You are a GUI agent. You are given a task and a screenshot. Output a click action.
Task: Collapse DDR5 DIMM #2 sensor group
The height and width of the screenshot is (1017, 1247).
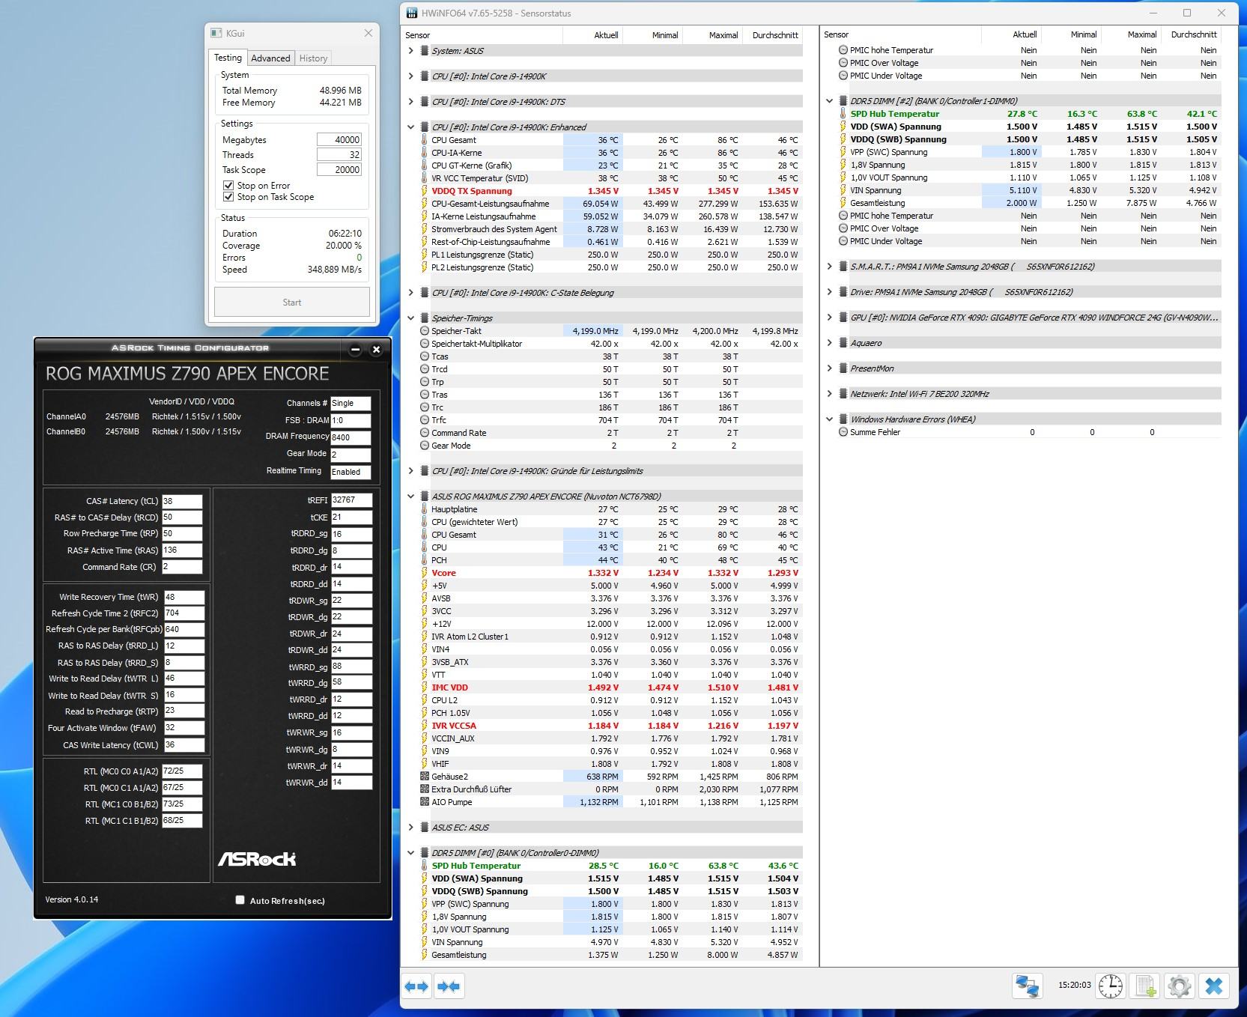click(x=829, y=101)
